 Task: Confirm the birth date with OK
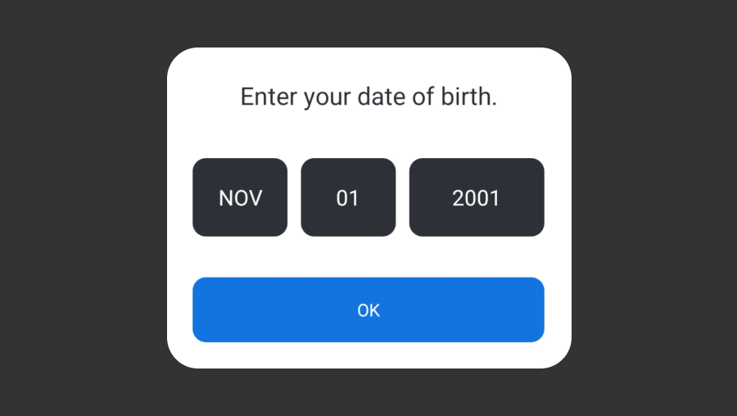[368, 310]
